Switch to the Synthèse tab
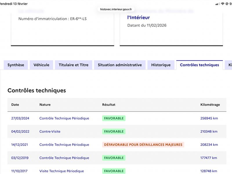The height and width of the screenshot is (174, 232). (x=16, y=65)
